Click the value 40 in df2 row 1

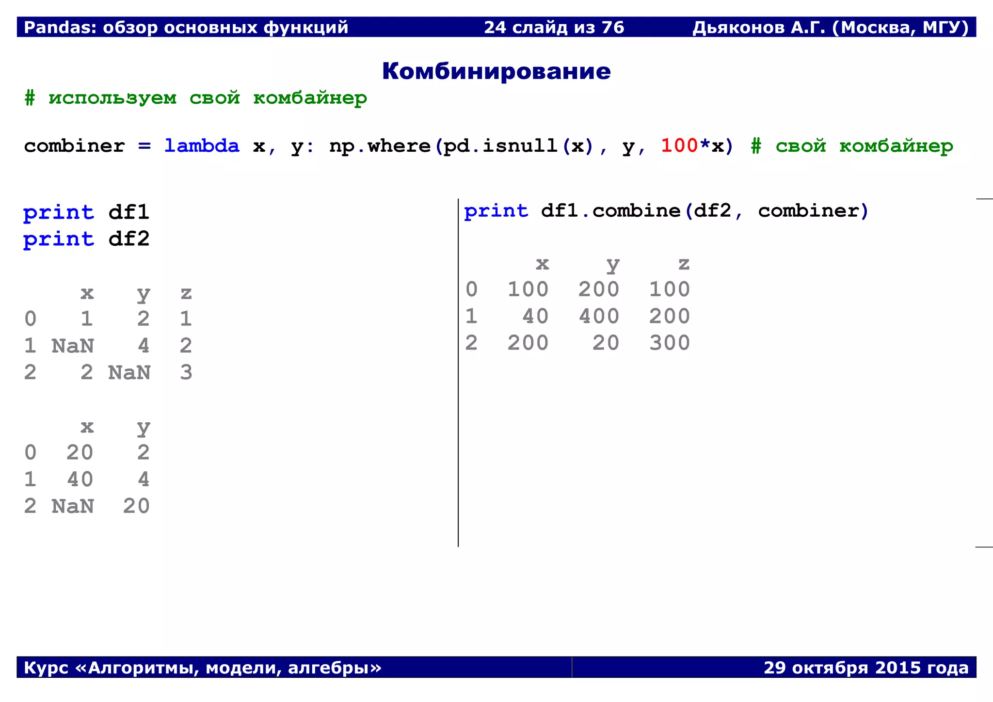coord(80,479)
